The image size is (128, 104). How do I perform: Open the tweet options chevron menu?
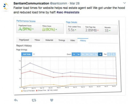125,3
